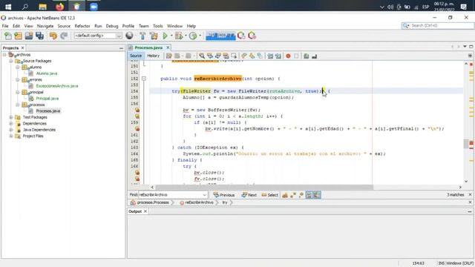The height and width of the screenshot is (267, 475).
Task: Click the Comment editor toolbar icon
Action: click(x=307, y=56)
